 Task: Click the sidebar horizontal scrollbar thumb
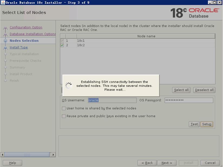(x=27, y=155)
